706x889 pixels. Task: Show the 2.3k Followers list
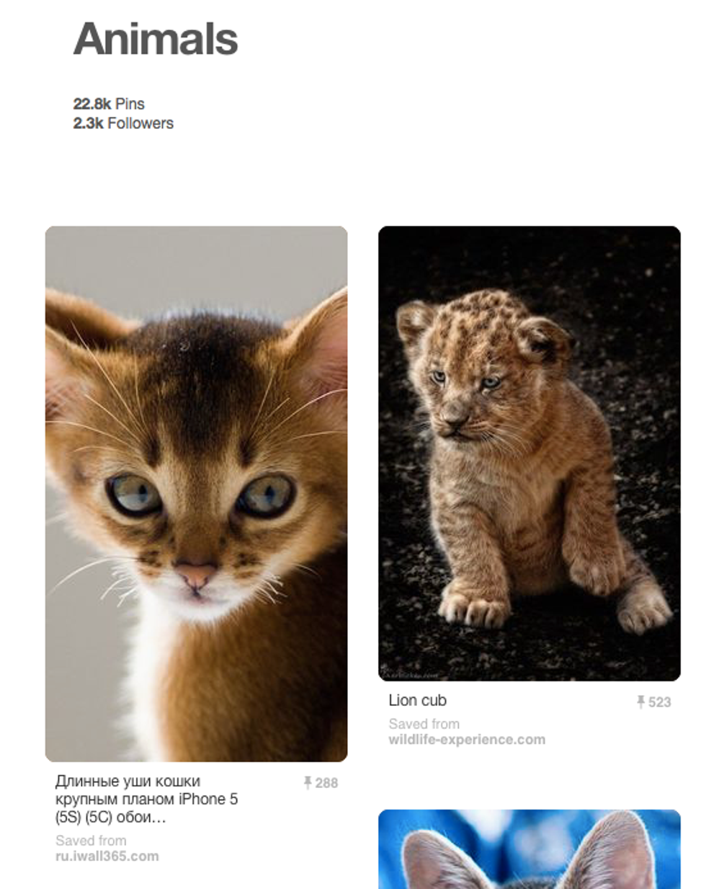point(123,123)
